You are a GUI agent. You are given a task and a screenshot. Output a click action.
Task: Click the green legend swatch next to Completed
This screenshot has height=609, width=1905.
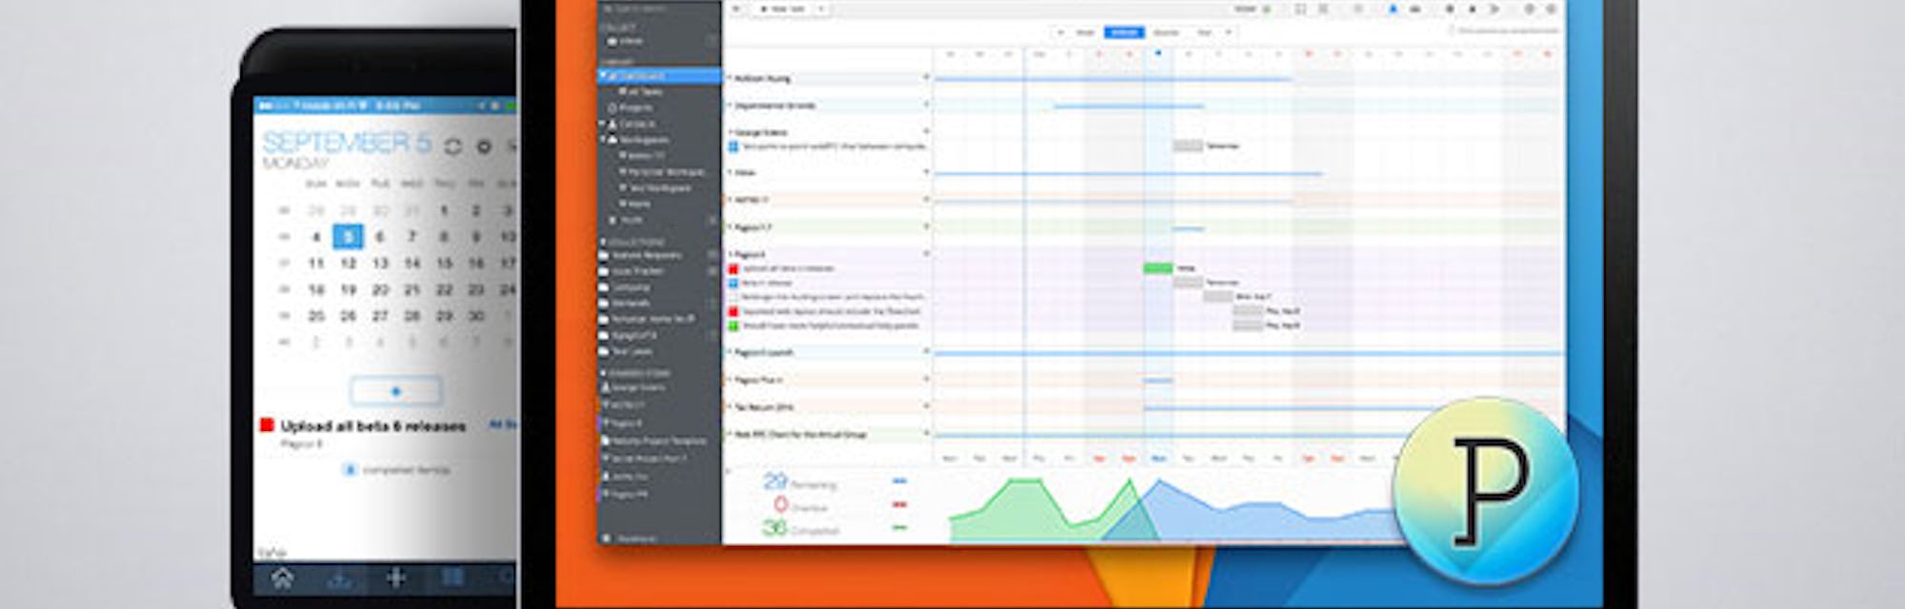pos(899,527)
